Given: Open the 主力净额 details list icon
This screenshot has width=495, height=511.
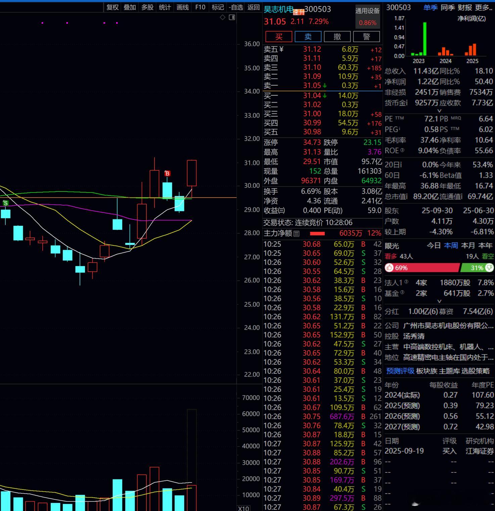Looking at the screenshot, I should (296, 233).
